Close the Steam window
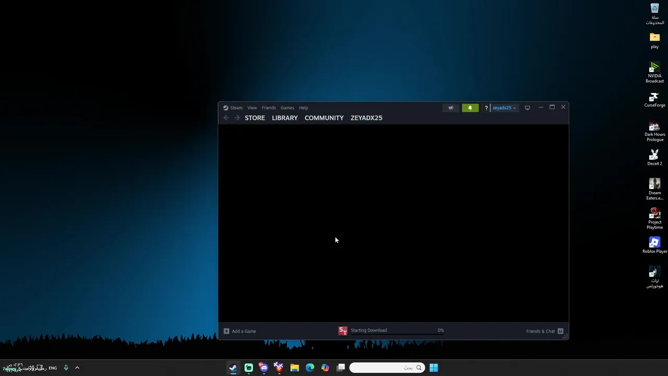This screenshot has height=376, width=668. click(563, 107)
